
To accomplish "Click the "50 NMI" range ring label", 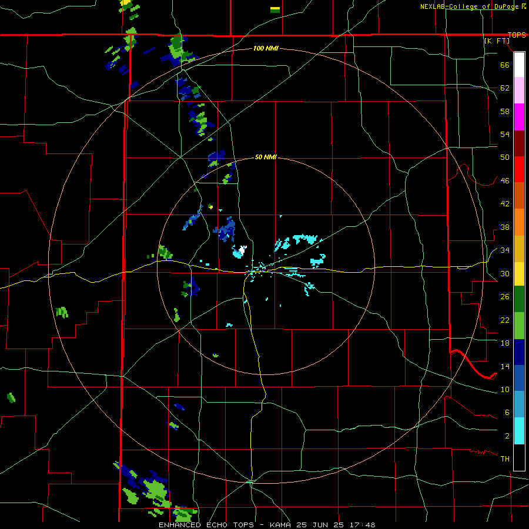I will (266, 157).
